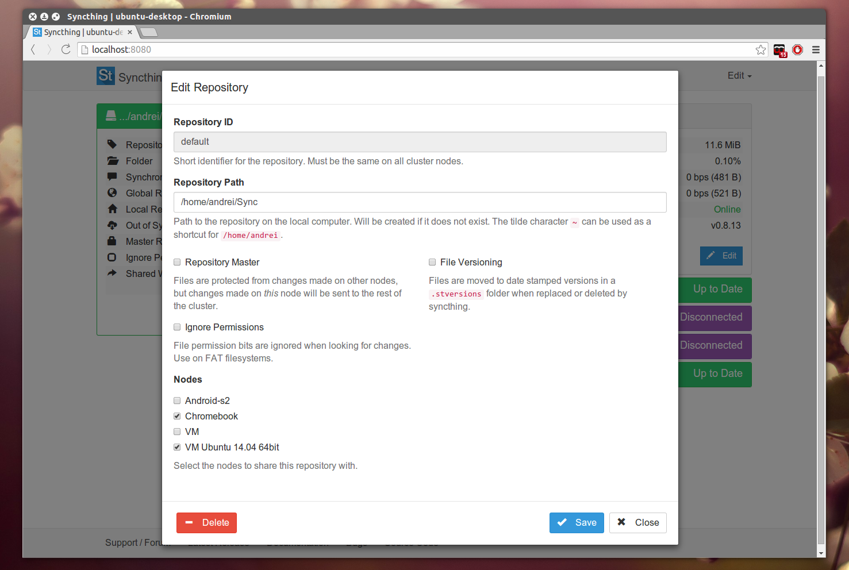The height and width of the screenshot is (570, 849).
Task: Click the v0.8.13 version text
Action: [x=726, y=225]
